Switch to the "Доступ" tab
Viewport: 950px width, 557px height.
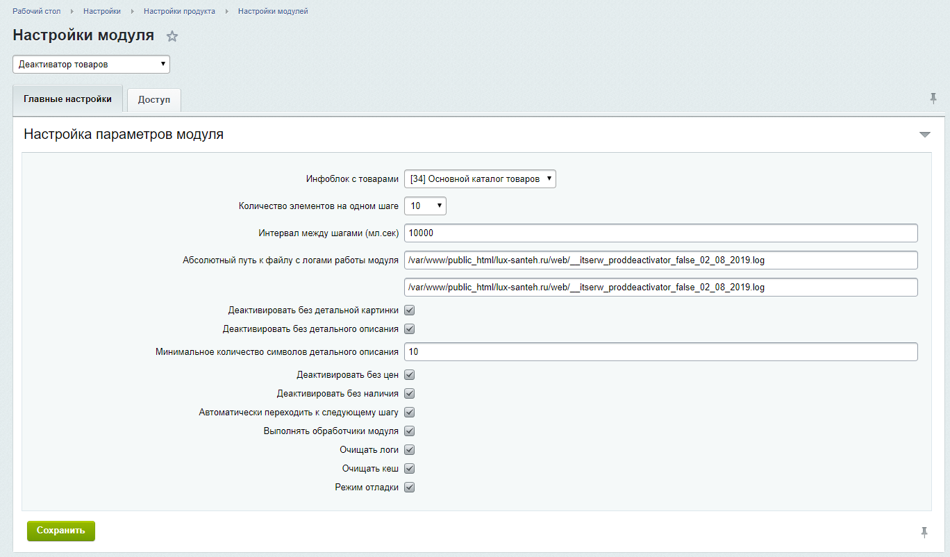(x=154, y=100)
